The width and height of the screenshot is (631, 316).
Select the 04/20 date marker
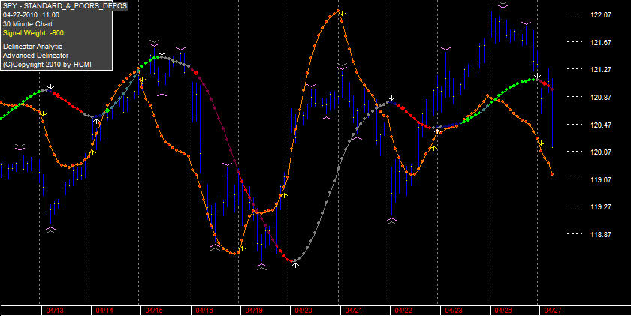click(x=303, y=311)
